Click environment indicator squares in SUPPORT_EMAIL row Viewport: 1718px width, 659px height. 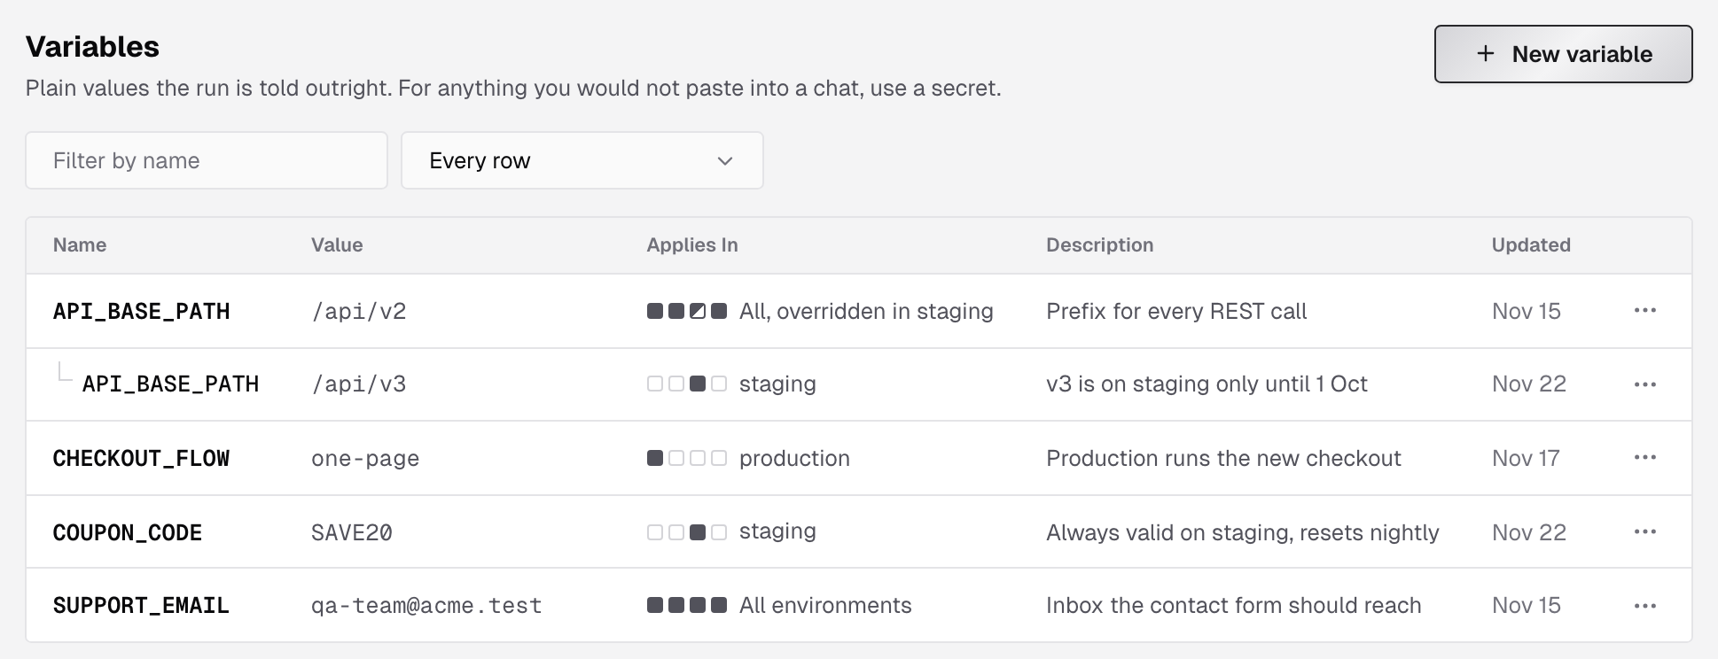687,606
